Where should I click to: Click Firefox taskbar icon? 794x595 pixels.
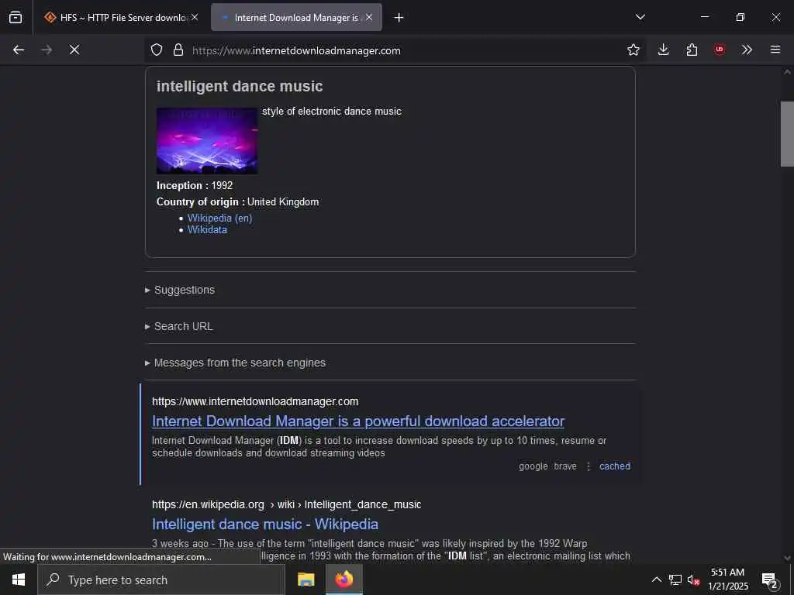(343, 580)
